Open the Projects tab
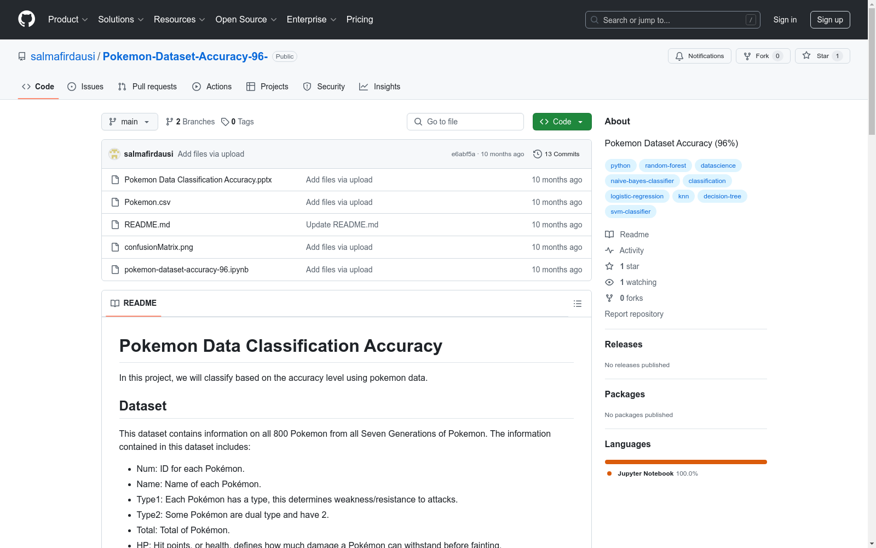Image resolution: width=876 pixels, height=548 pixels. coord(267,87)
